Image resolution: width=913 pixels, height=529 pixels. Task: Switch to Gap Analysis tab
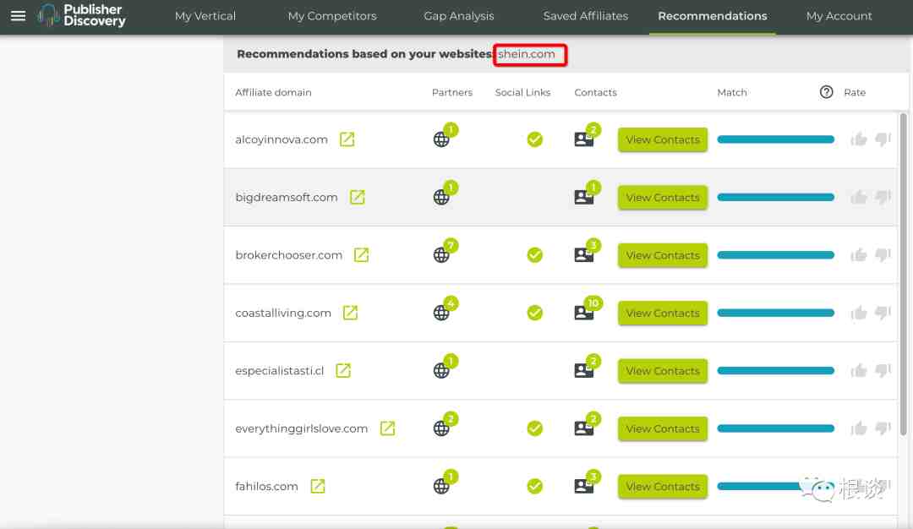pyautogui.click(x=459, y=16)
